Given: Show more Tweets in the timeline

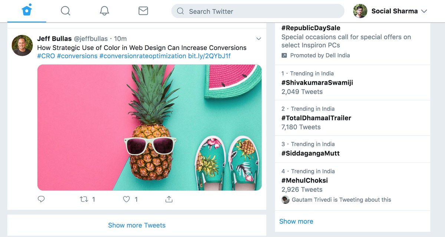Looking at the screenshot, I should pyautogui.click(x=136, y=225).
